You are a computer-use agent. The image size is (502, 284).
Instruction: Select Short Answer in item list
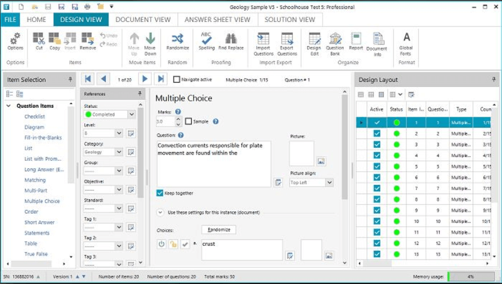tap(40, 222)
